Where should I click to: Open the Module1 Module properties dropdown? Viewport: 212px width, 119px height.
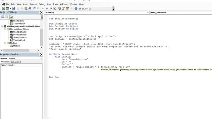[41, 59]
